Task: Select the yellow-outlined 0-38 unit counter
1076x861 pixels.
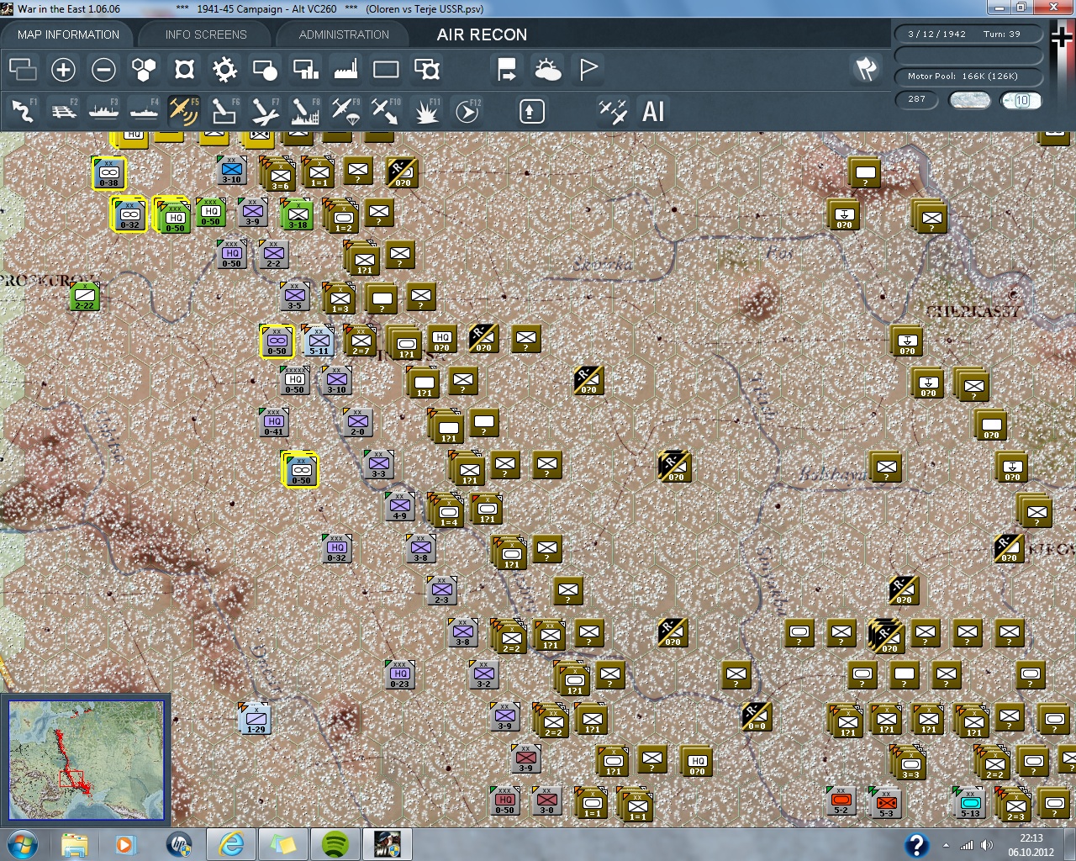Action: 109,173
